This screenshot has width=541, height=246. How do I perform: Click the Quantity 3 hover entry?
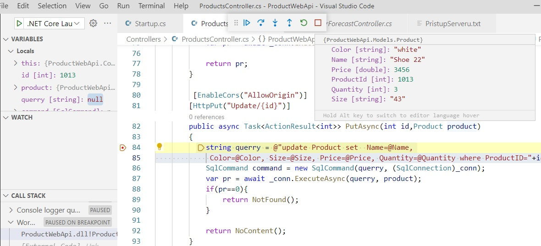[x=364, y=89]
